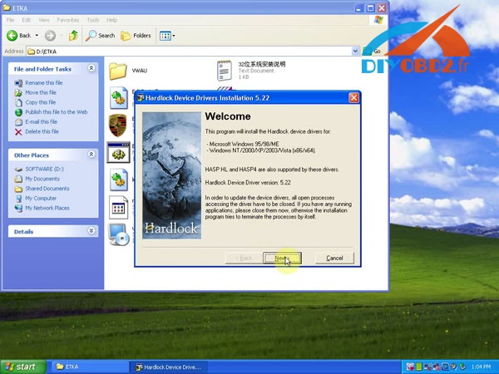This screenshot has height=374, width=499.
Task: Open Back history dropdown arrow
Action: tap(37, 35)
